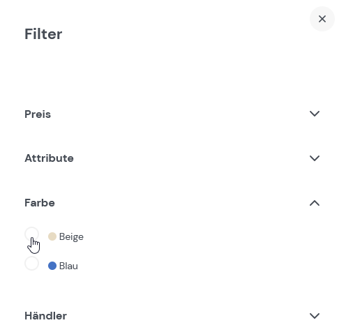This screenshot has width=346, height=332.
Task: Show retailer options under Händler
Action: pos(172,316)
